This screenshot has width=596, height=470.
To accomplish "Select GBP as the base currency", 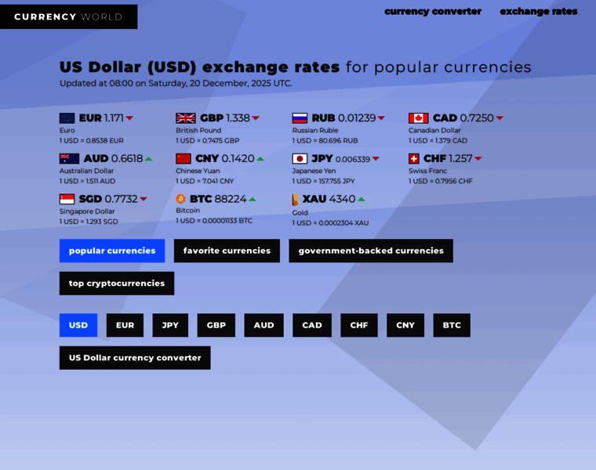I will click(x=216, y=325).
